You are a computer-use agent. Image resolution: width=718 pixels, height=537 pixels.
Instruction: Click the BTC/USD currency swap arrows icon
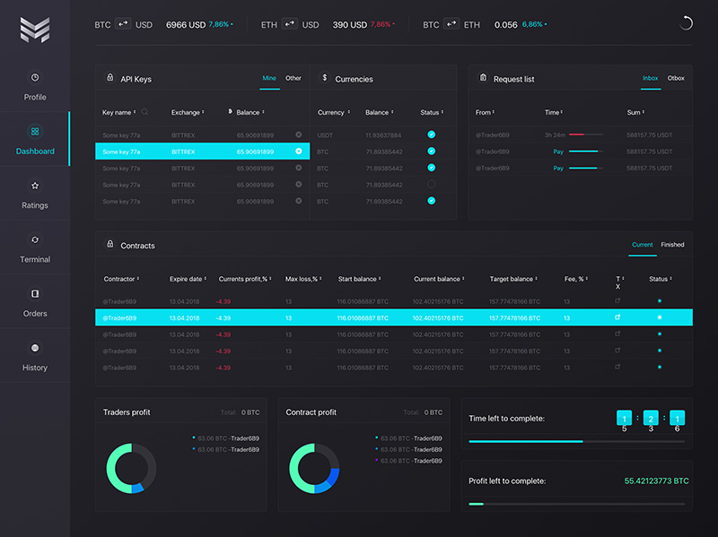pos(124,25)
